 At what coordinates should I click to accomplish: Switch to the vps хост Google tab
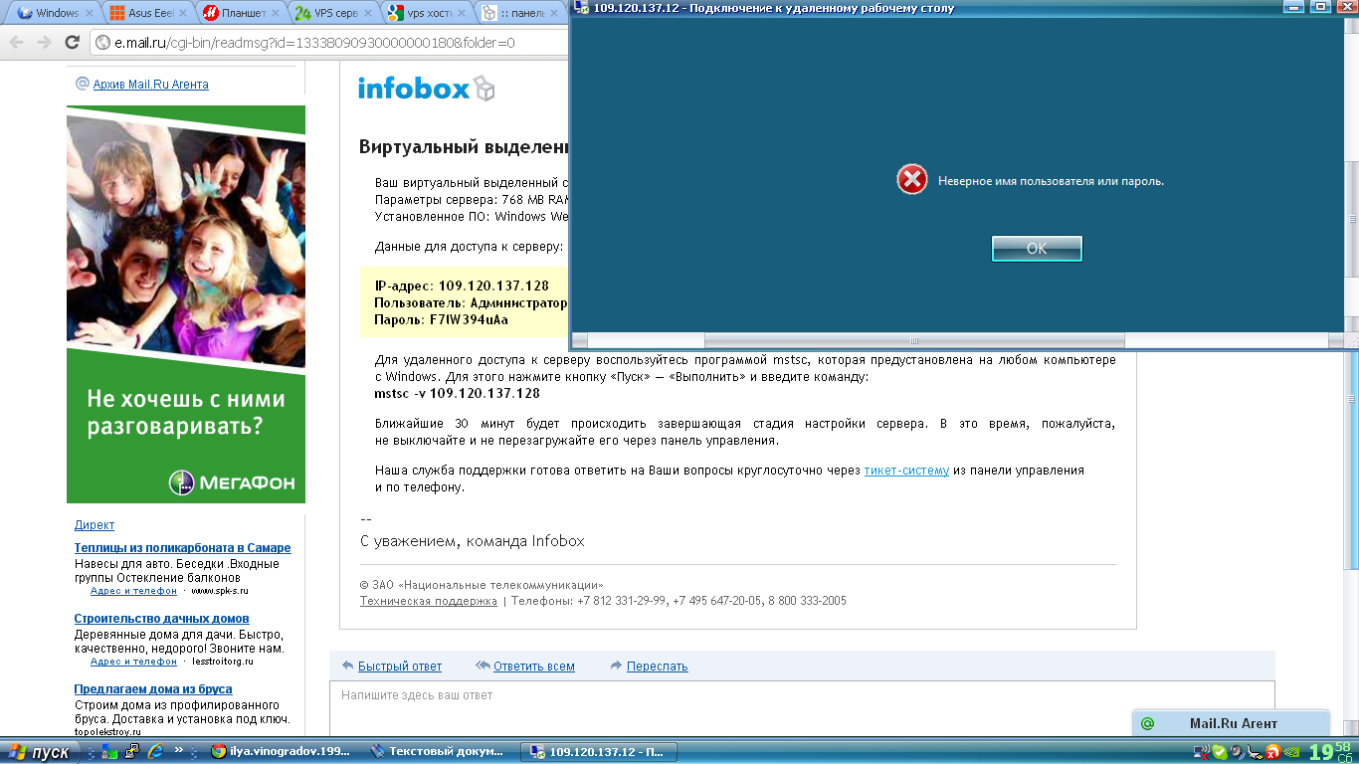(428, 13)
